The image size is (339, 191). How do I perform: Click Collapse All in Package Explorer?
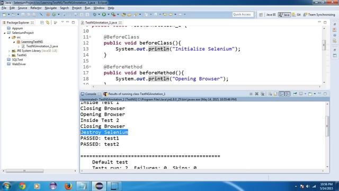[x=42, y=22]
